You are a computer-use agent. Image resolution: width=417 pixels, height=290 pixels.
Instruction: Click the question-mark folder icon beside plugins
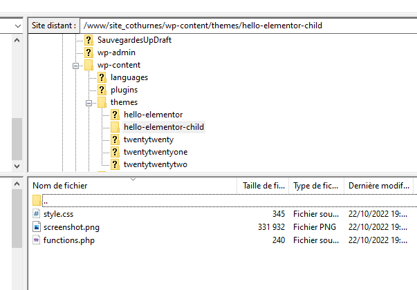(102, 90)
